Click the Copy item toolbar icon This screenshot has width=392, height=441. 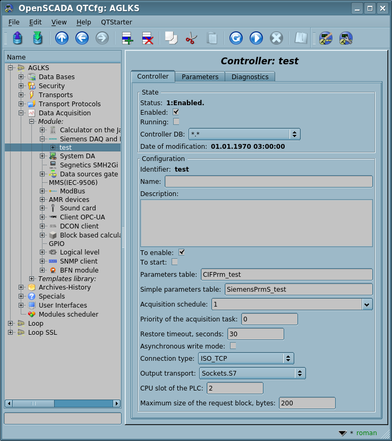171,38
